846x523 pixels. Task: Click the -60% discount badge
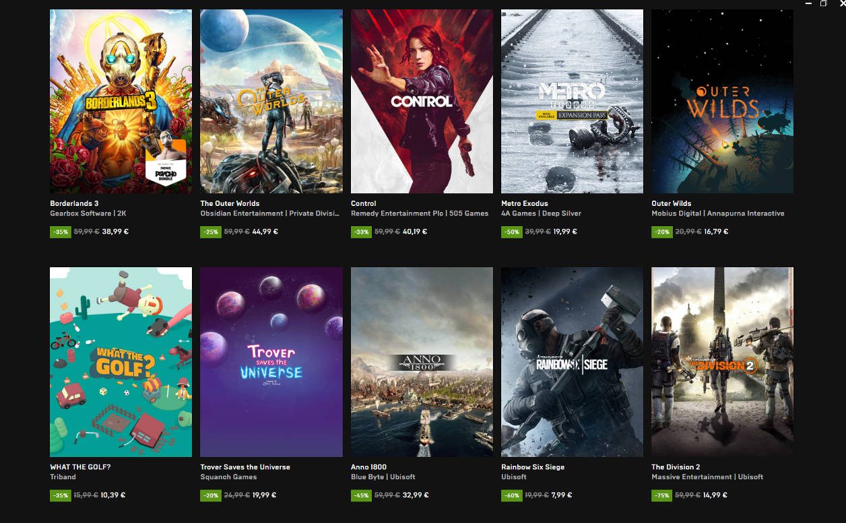(511, 495)
